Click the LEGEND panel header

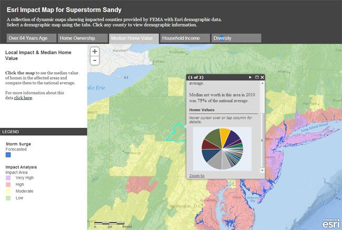44,132
